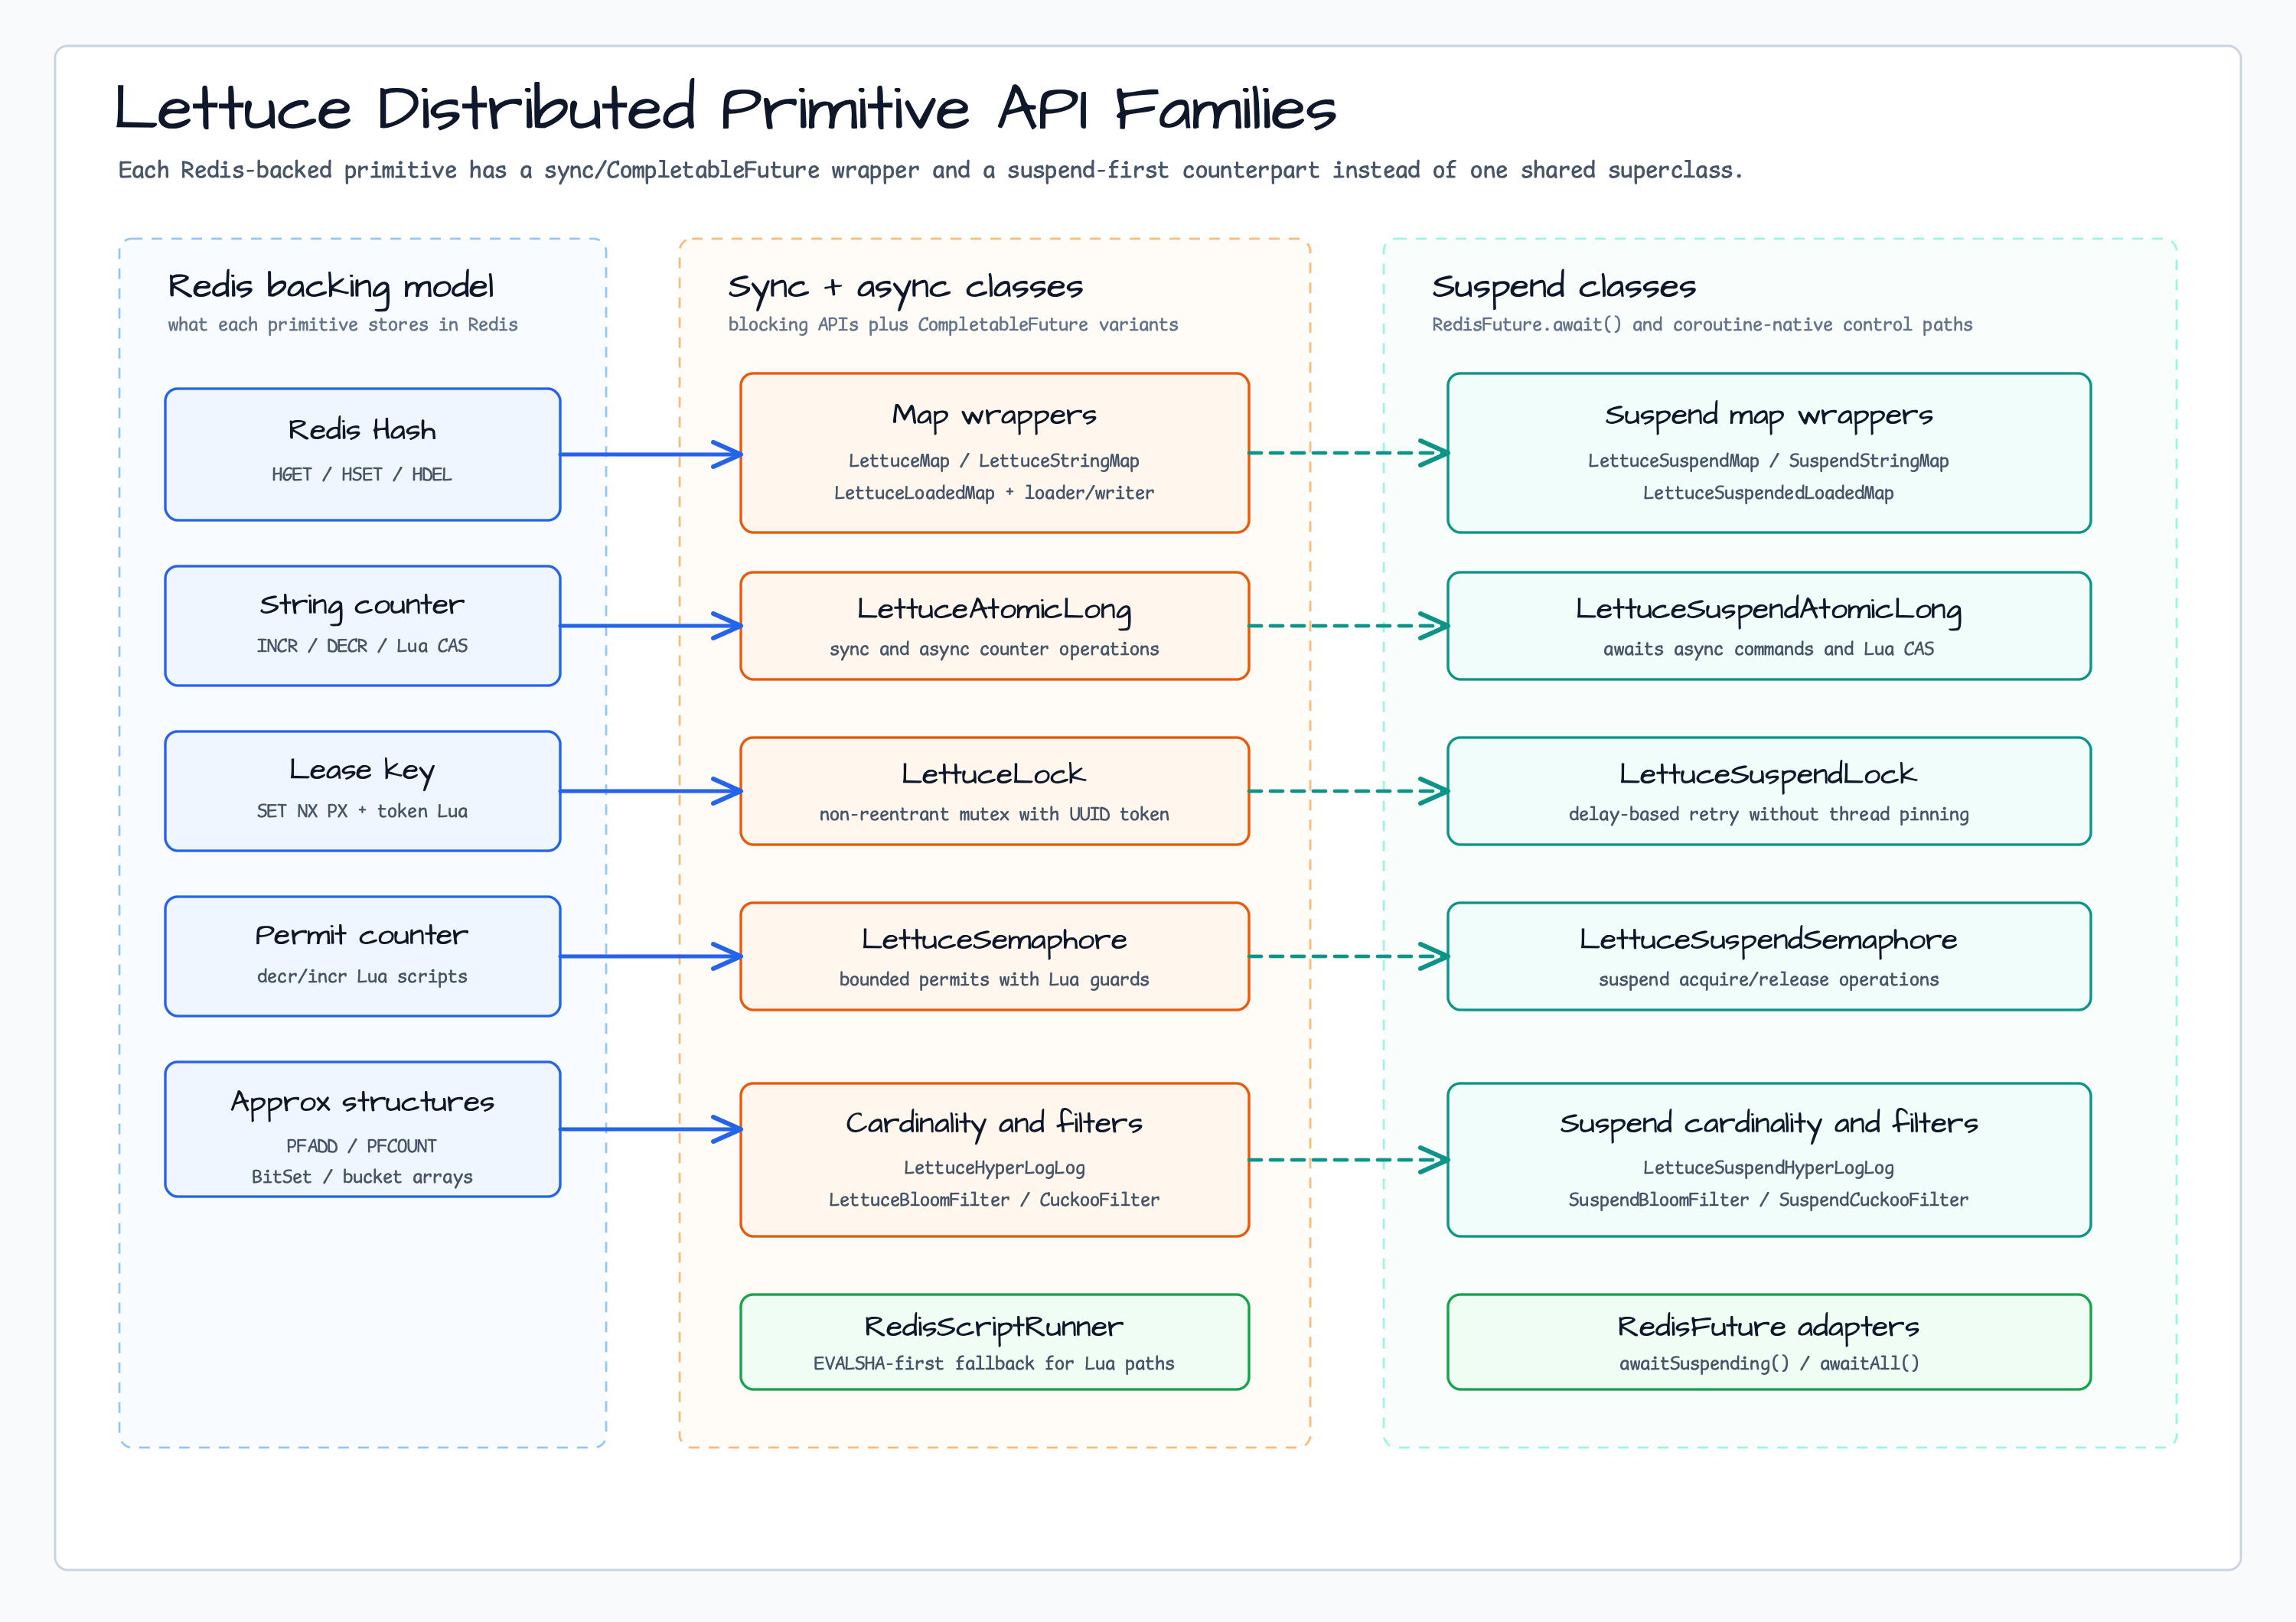
Task: Click the LettuceAtomicLong box
Action: click(x=995, y=626)
